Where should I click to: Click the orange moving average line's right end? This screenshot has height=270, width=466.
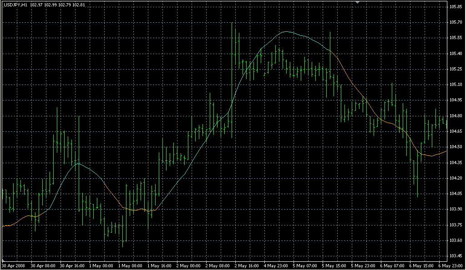point(446,151)
